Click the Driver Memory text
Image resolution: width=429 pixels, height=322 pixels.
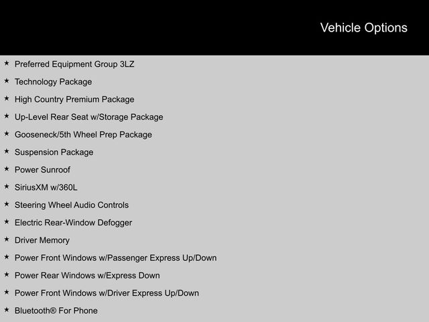pos(42,240)
